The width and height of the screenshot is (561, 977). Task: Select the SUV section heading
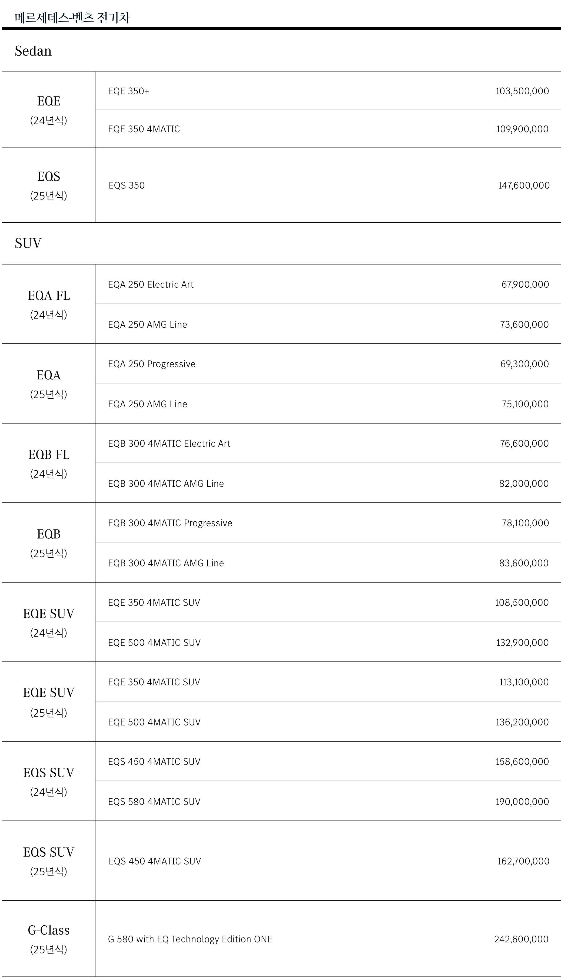28,243
